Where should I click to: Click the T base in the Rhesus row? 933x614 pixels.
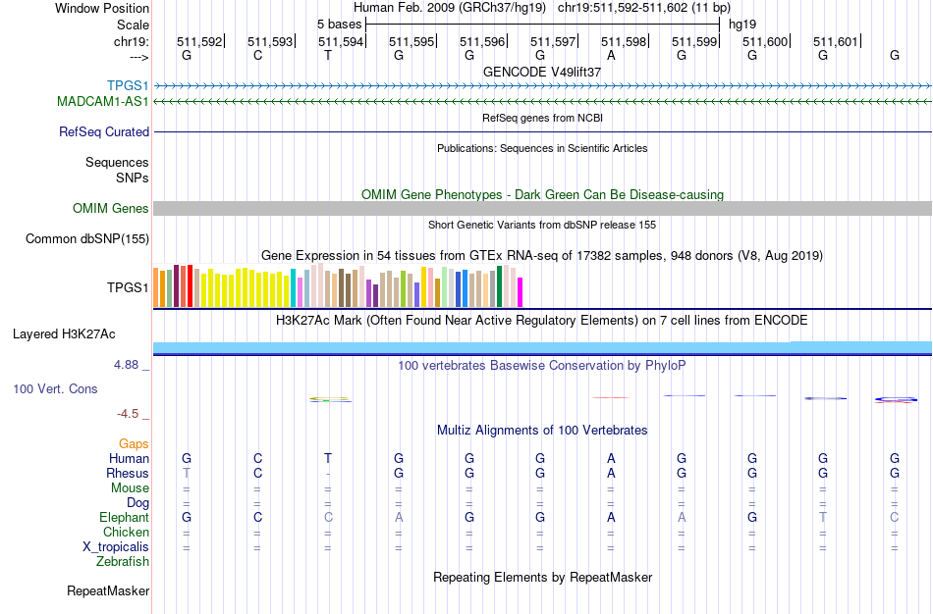click(187, 473)
